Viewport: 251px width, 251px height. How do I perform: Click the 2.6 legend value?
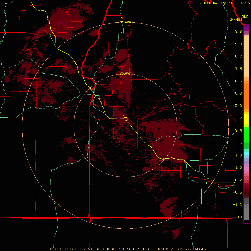(x=238, y=143)
